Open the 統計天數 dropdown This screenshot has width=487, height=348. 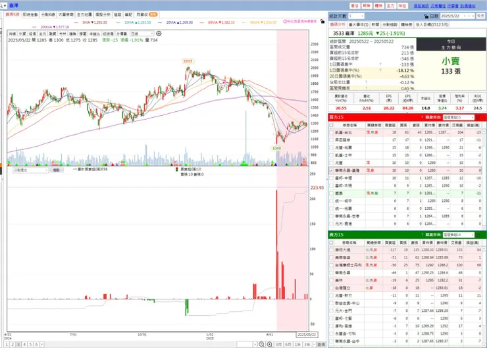pyautogui.click(x=356, y=16)
